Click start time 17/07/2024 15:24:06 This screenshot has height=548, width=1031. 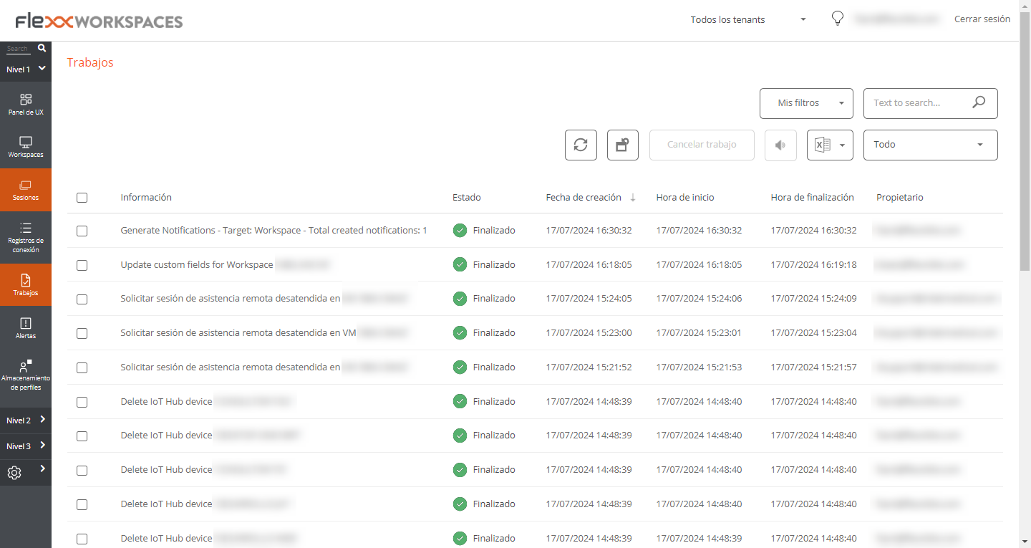pos(699,299)
